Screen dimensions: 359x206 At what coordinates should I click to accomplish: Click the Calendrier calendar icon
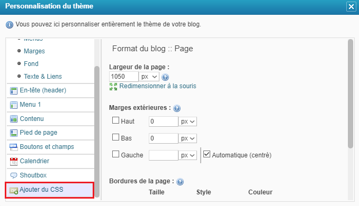click(x=14, y=162)
